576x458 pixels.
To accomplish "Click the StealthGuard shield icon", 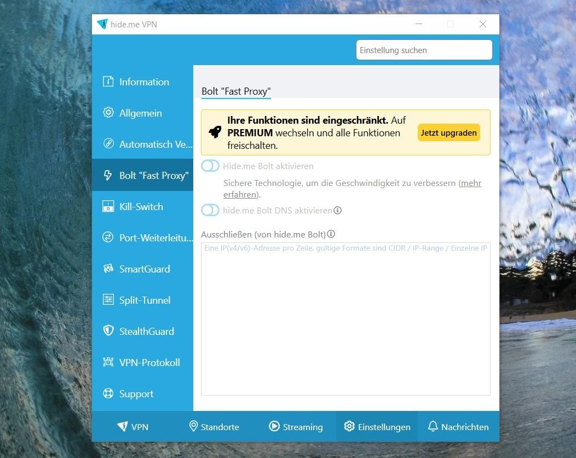I will pyautogui.click(x=108, y=331).
